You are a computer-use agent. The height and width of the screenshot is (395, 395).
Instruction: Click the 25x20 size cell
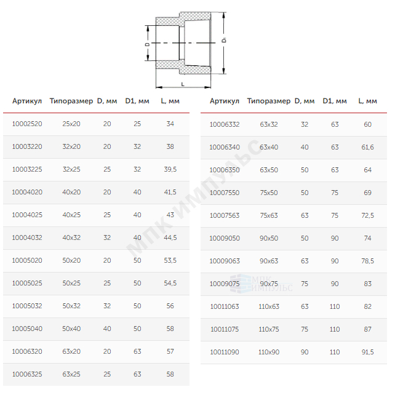pos(71,124)
